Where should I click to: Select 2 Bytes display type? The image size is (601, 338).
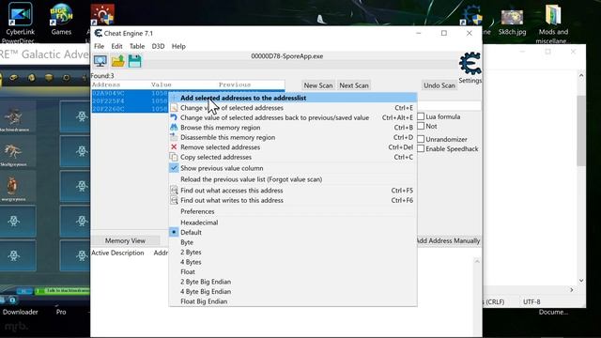click(x=293, y=253)
